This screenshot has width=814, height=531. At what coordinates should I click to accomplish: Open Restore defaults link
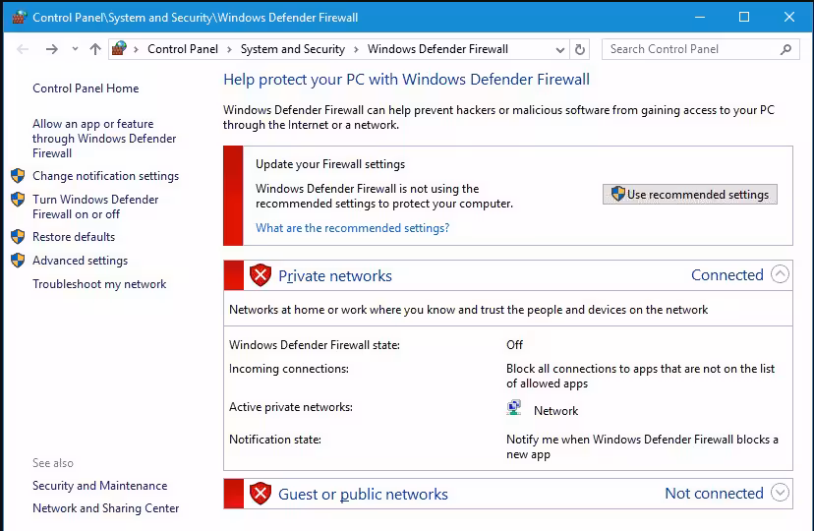[x=74, y=237]
